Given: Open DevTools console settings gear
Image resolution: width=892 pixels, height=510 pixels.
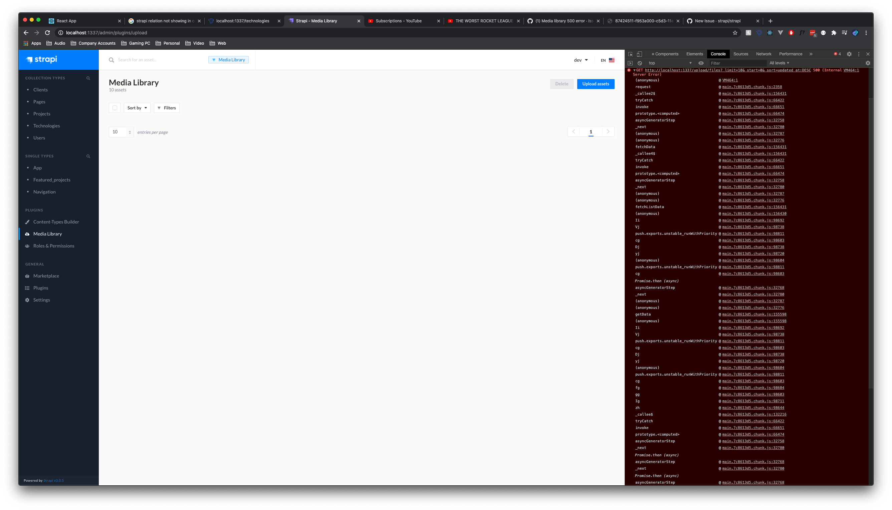Looking at the screenshot, I should tap(868, 63).
